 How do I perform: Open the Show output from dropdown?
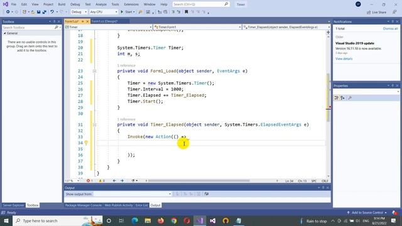[133, 194]
